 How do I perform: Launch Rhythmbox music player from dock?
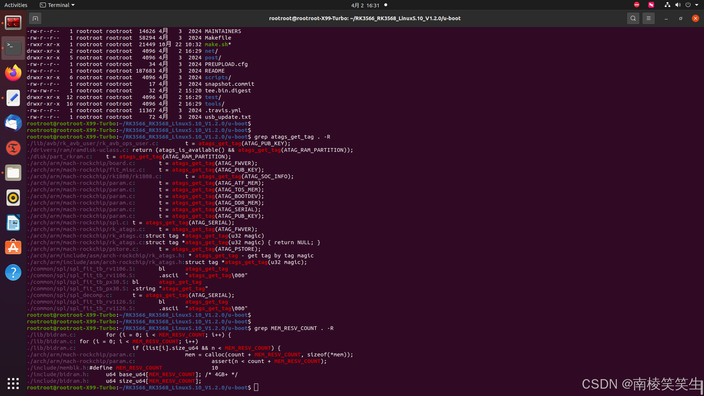(x=13, y=198)
